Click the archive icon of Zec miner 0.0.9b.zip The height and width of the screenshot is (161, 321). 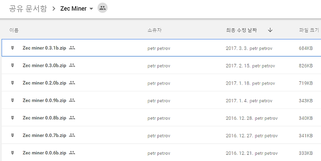(x=12, y=101)
